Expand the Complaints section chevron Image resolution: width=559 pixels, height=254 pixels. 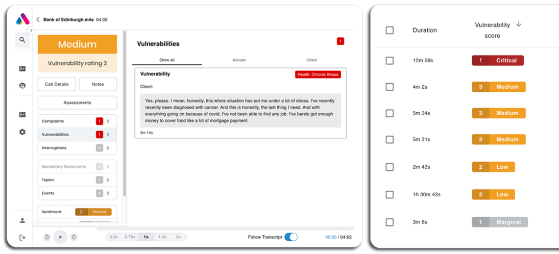[x=108, y=121]
